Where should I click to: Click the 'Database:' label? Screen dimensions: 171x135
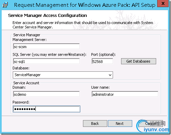[x=21, y=68]
